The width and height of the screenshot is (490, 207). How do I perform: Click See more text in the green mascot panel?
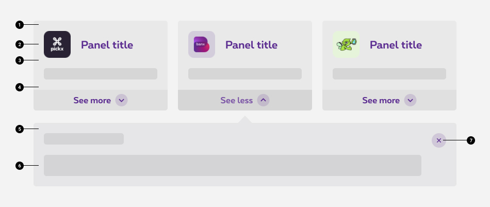tap(381, 100)
